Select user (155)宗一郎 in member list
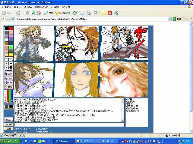The width and height of the screenshot is (193, 144). pyautogui.click(x=132, y=106)
